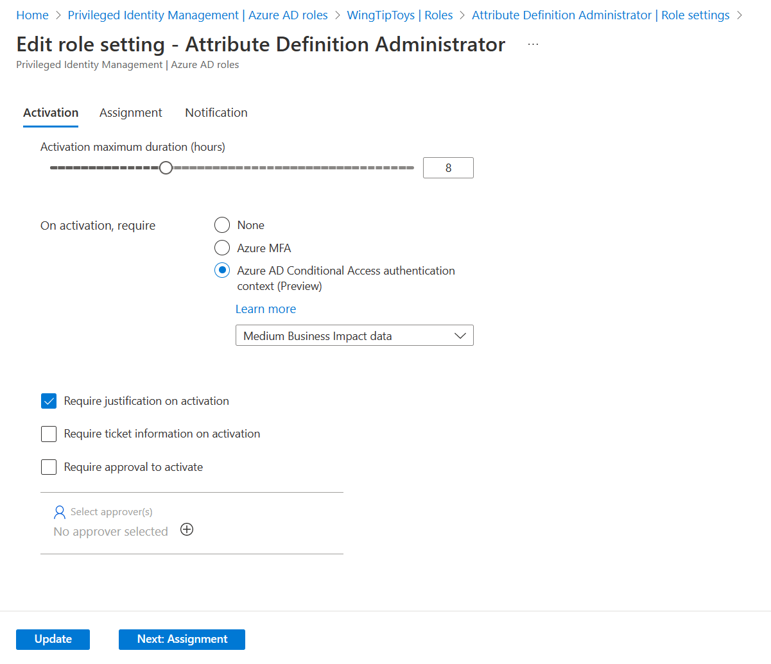This screenshot has height=664, width=771.
Task: Switch to the Assignment tab
Action: pos(131,113)
